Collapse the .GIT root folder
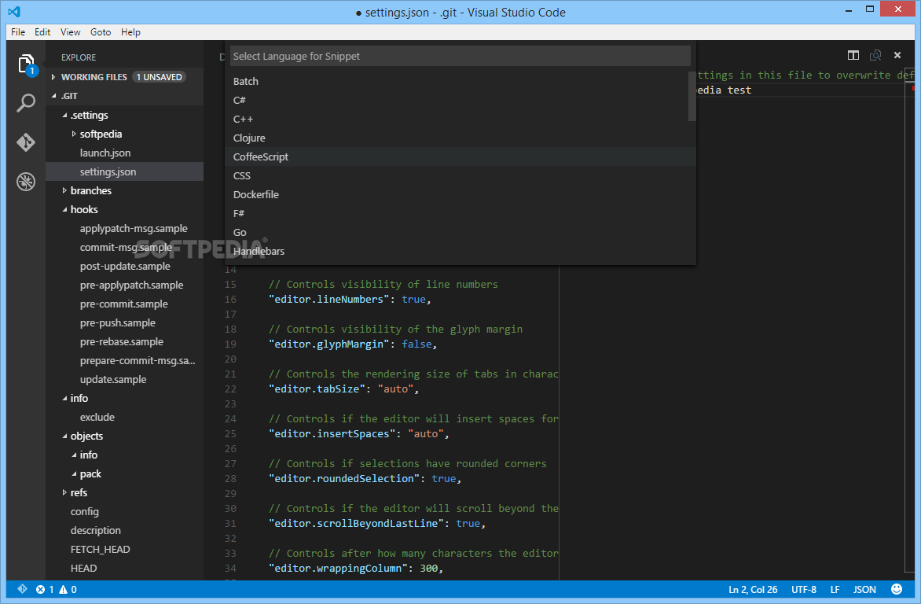The image size is (921, 604). [54, 96]
